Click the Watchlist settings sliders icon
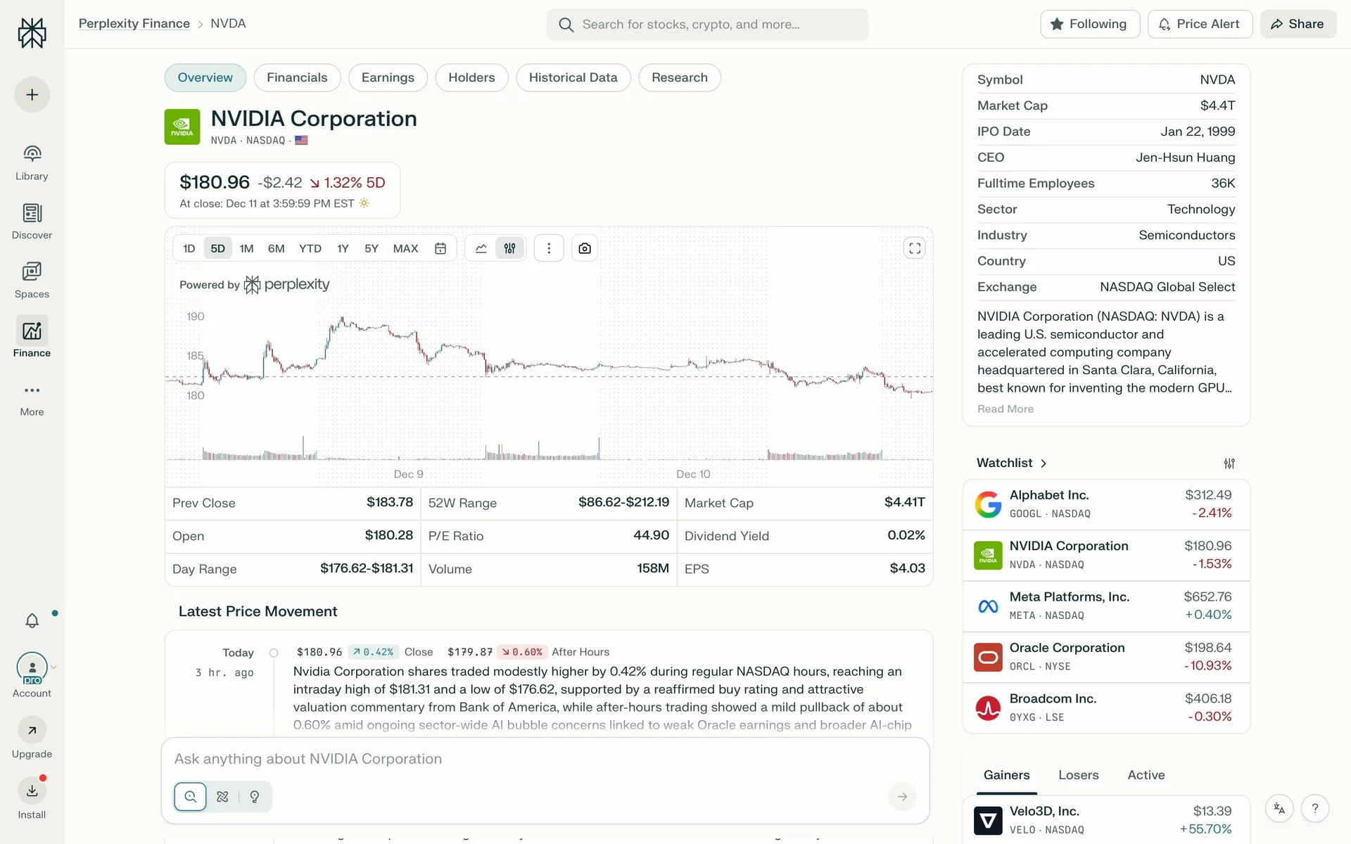Screen dimensions: 1351x844 (1229, 463)
